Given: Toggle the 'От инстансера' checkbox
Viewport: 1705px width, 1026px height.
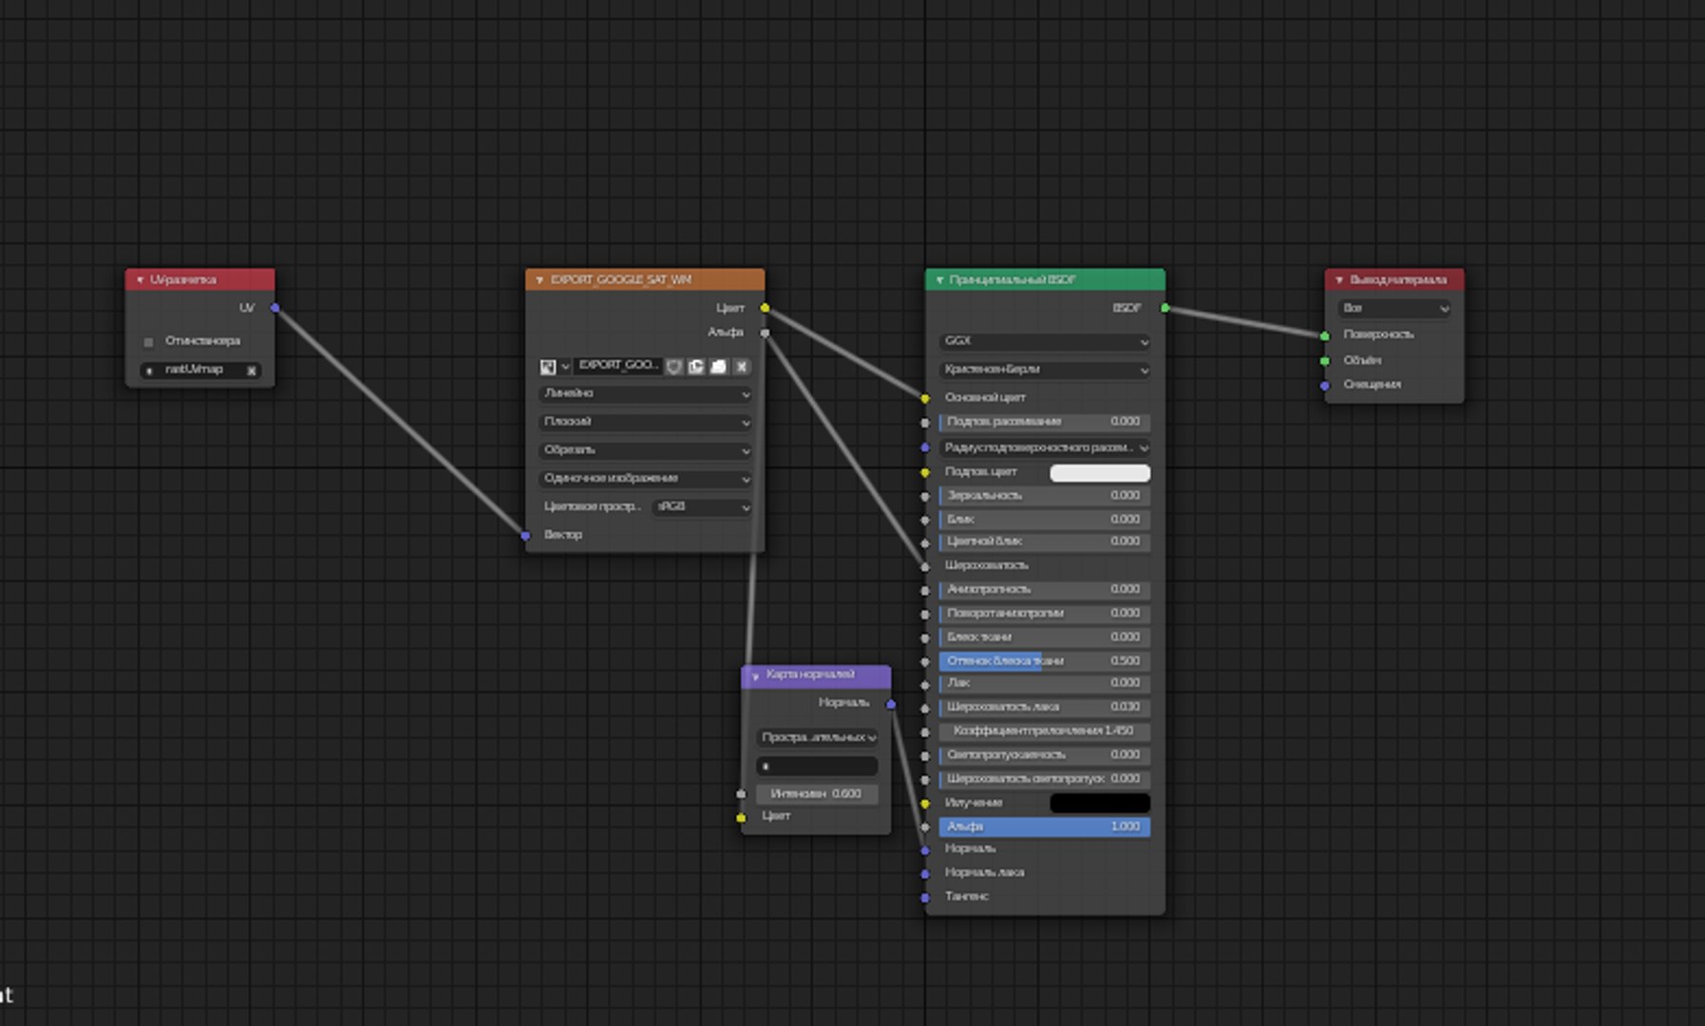Looking at the screenshot, I should point(148,342).
